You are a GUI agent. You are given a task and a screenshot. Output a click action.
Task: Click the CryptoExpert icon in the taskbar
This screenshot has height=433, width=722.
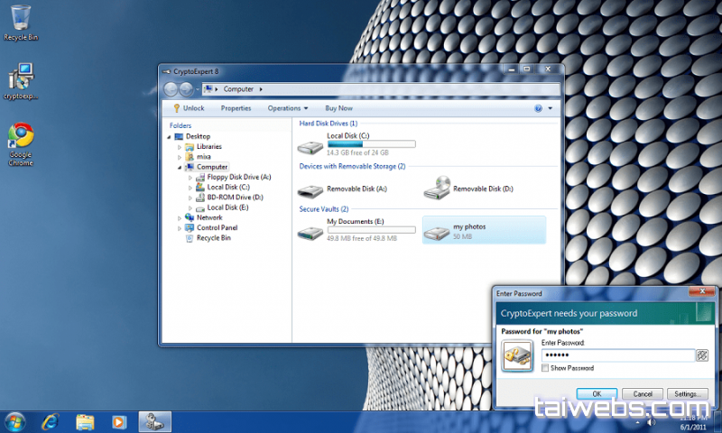coord(154,421)
